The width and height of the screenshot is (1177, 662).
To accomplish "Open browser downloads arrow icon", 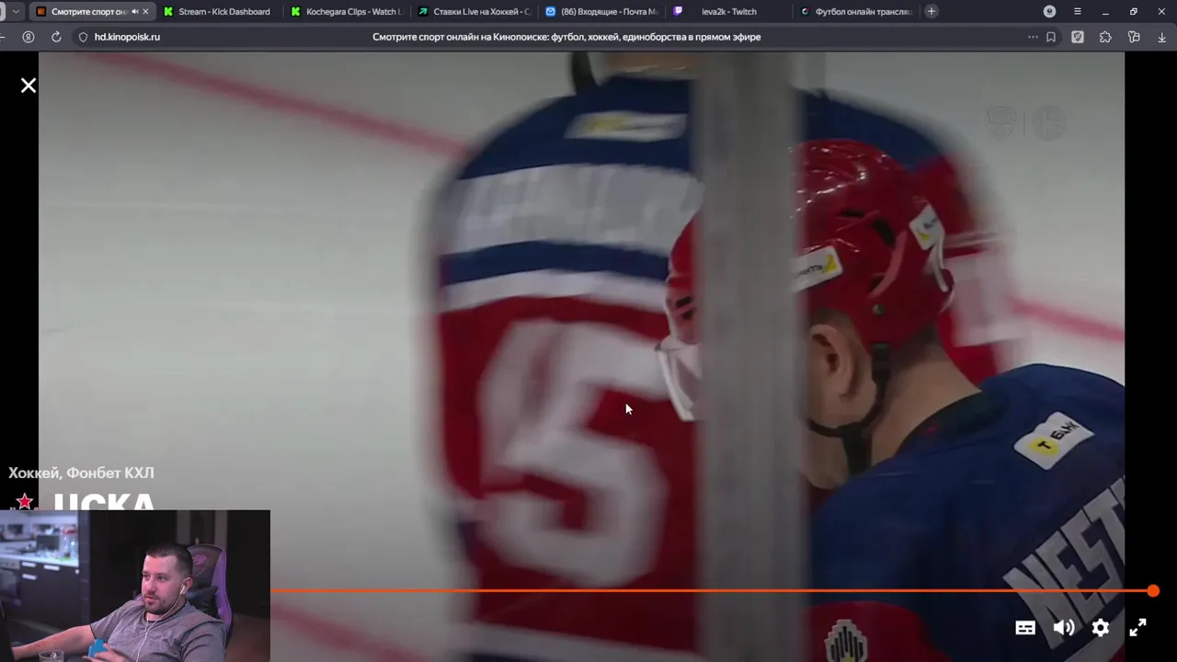I will tap(1161, 37).
